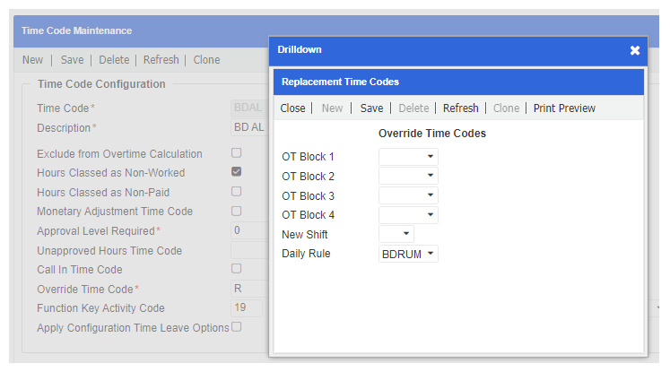This screenshot has height=372, width=670.
Task: Click Clone in Time Code Maintenance toolbar
Action: [206, 60]
